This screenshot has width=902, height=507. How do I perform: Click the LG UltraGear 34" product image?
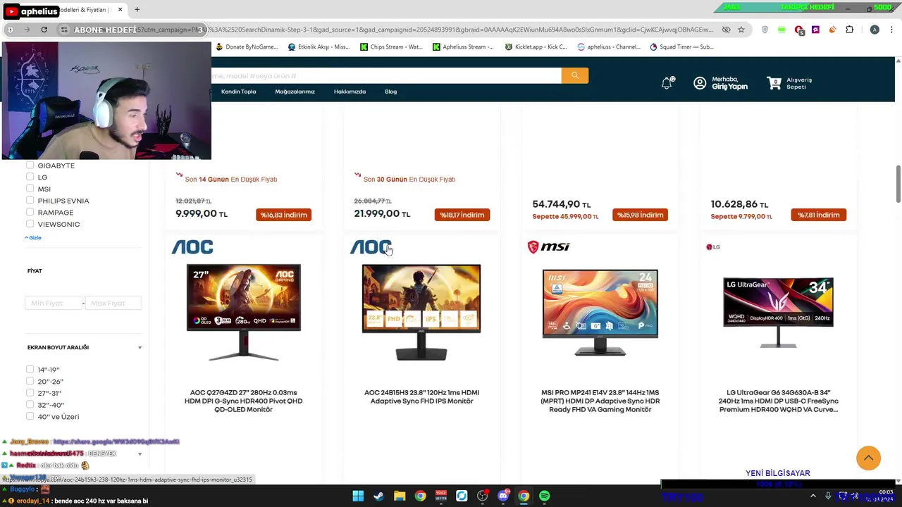(x=778, y=313)
